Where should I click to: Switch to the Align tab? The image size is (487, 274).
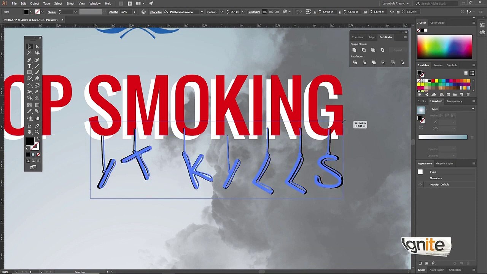372,37
